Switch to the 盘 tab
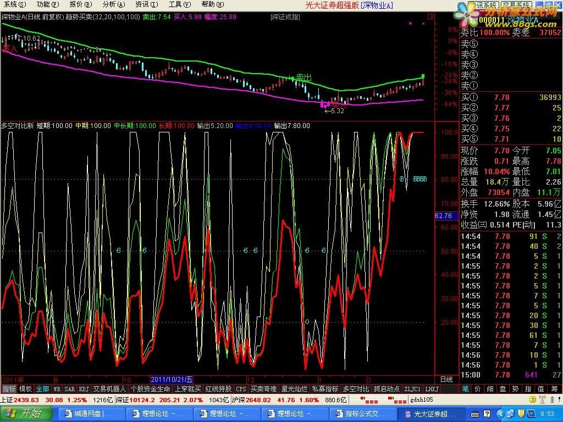The height and width of the screenshot is (422, 563). [x=503, y=389]
